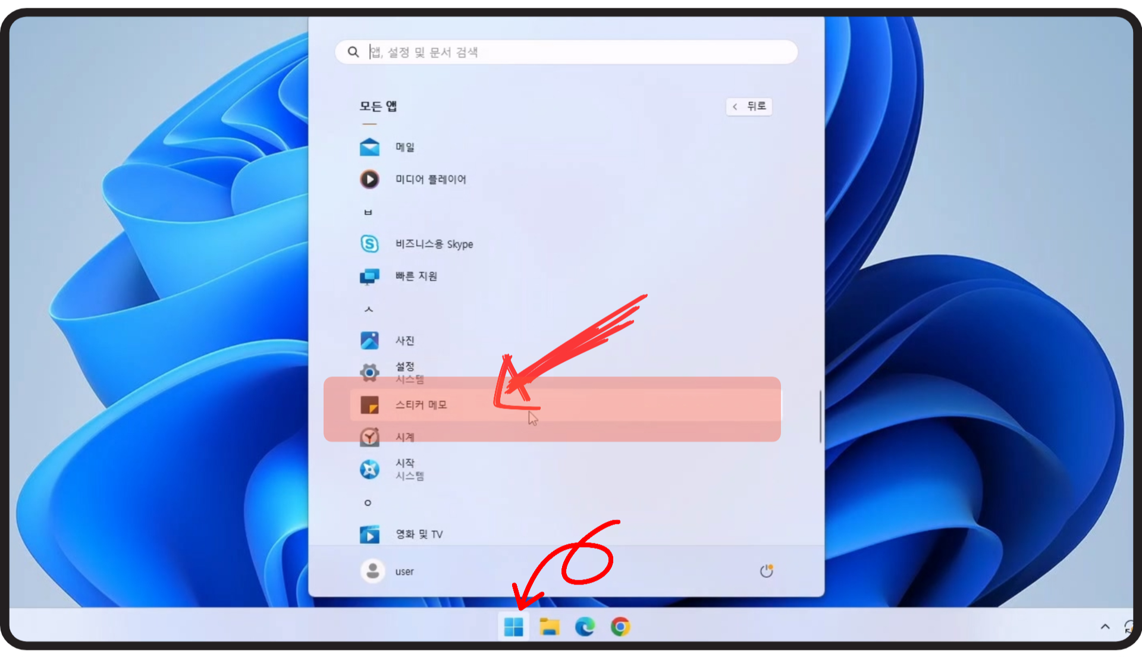Click the ㅅ alphabet section header
Viewport: 1142px width, 657px height.
pyautogui.click(x=368, y=309)
